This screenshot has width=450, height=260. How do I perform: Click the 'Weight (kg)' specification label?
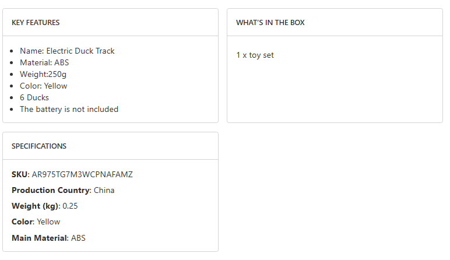35,206
